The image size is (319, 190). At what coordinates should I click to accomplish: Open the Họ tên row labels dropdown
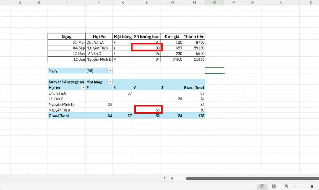pyautogui.click(x=83, y=87)
